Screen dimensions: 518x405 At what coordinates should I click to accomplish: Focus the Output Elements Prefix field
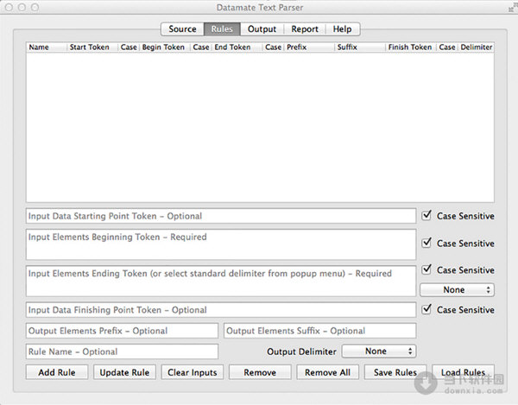tap(122, 331)
